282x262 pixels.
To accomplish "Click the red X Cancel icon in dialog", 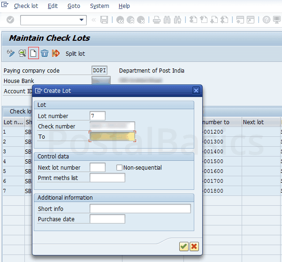I will [x=194, y=246].
